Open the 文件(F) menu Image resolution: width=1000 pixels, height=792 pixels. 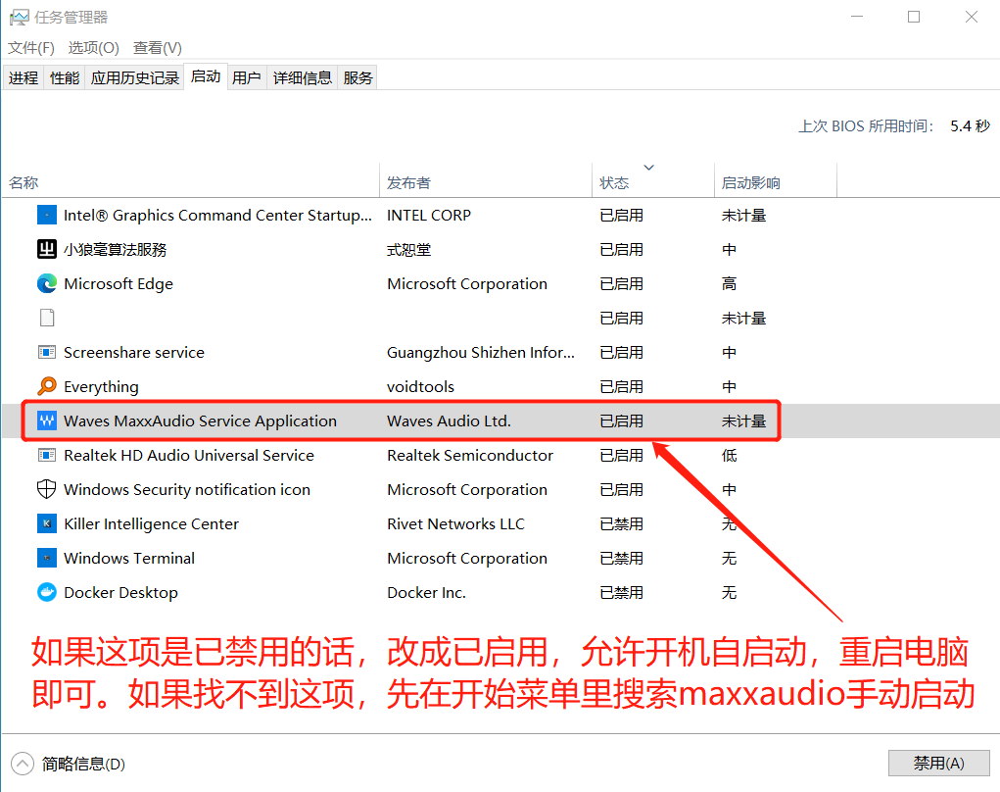tap(31, 48)
